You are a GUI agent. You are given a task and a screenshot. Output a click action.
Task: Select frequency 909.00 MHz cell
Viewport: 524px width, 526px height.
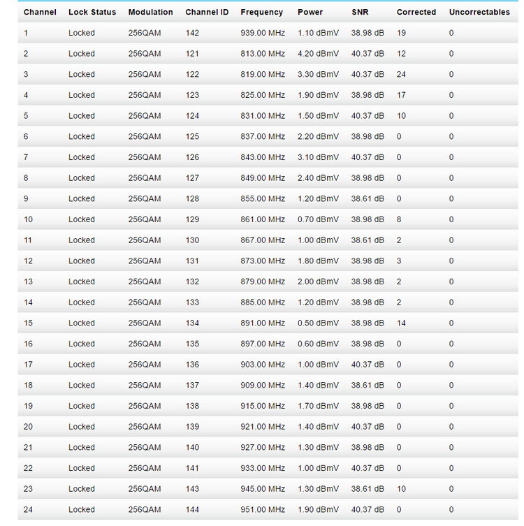(x=263, y=385)
